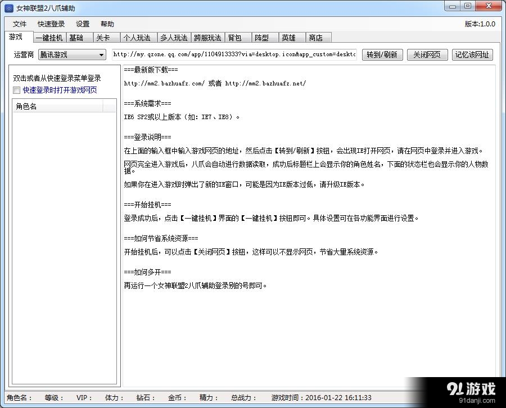Click the ===如何节省系统资源=== heading
506x408 pixels.
(161, 238)
